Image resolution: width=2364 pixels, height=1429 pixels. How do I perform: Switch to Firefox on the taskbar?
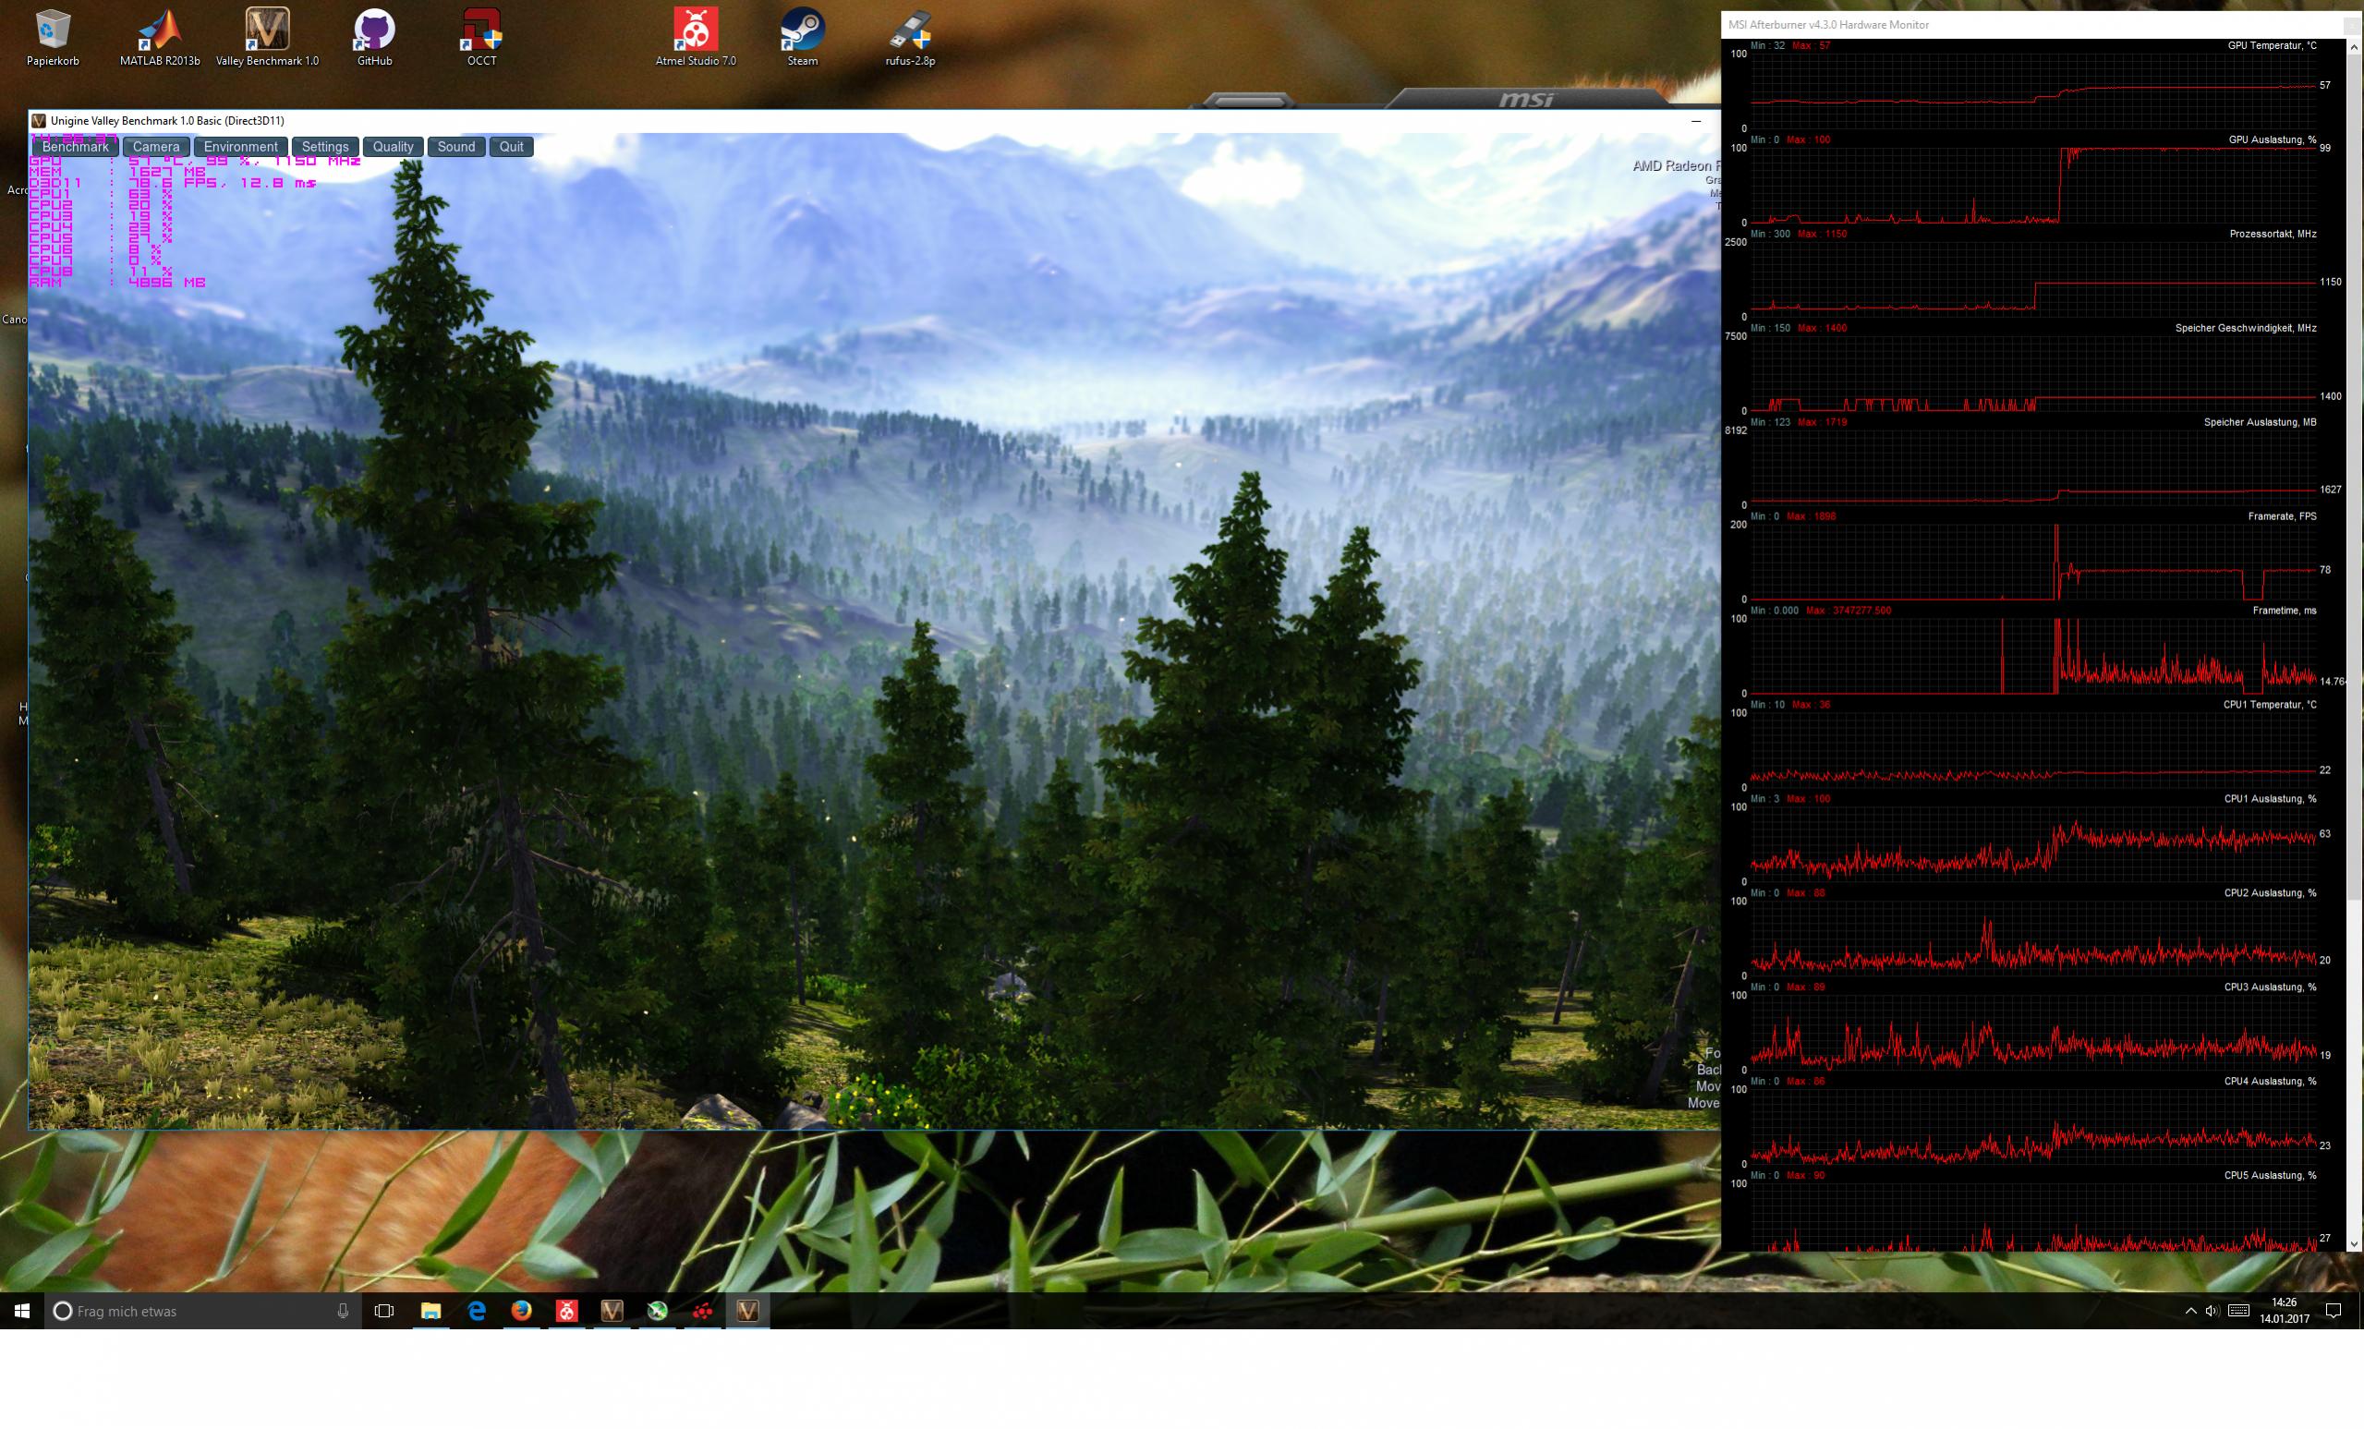pos(521,1310)
